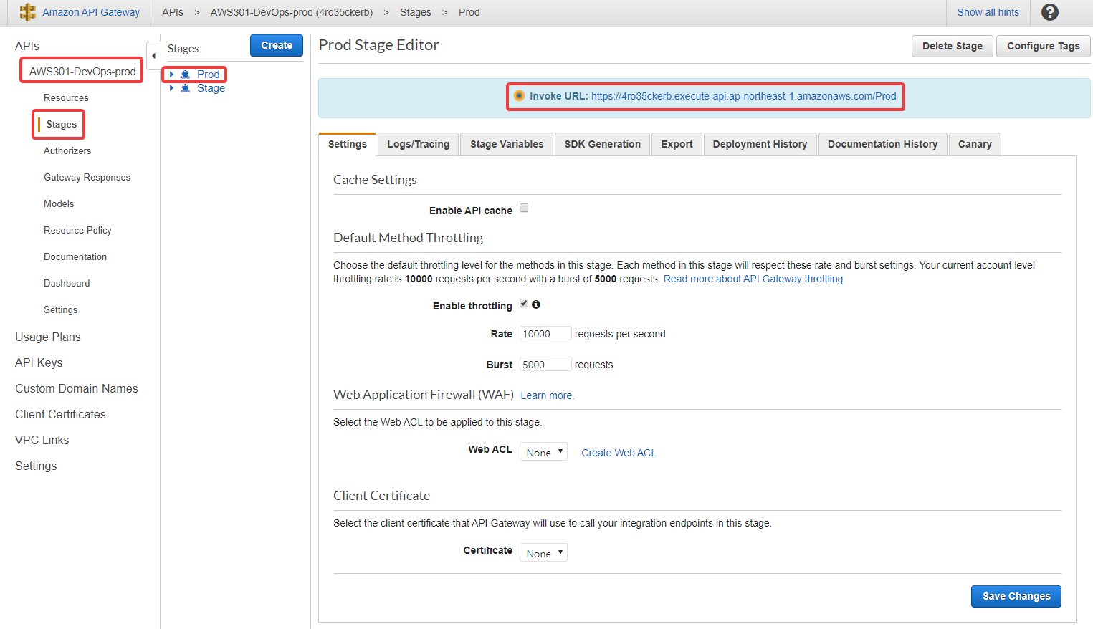Open Custom Domain Names in the sidebar
This screenshot has height=629, width=1093.
pos(77,388)
